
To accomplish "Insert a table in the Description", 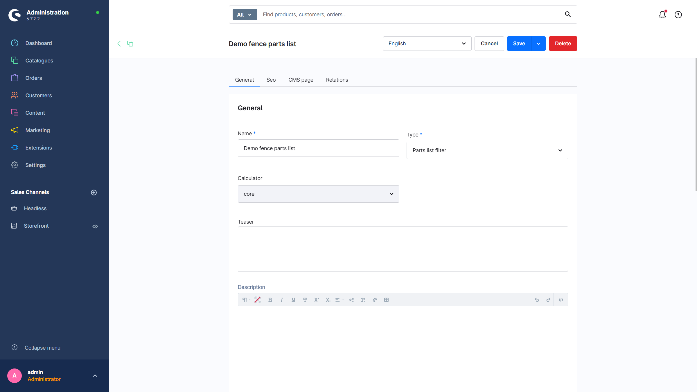I will (386, 300).
